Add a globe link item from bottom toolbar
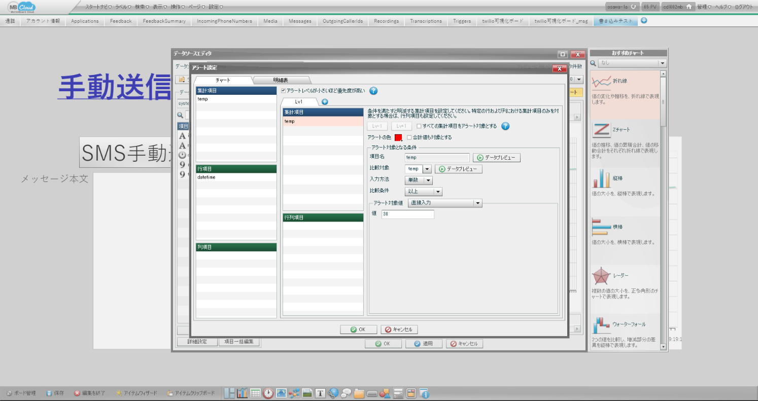 point(333,393)
